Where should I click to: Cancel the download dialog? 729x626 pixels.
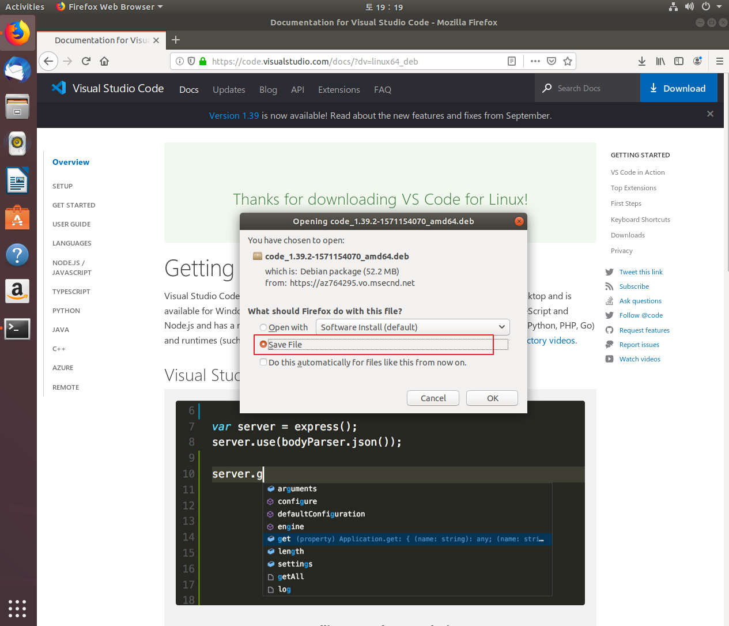pyautogui.click(x=433, y=398)
